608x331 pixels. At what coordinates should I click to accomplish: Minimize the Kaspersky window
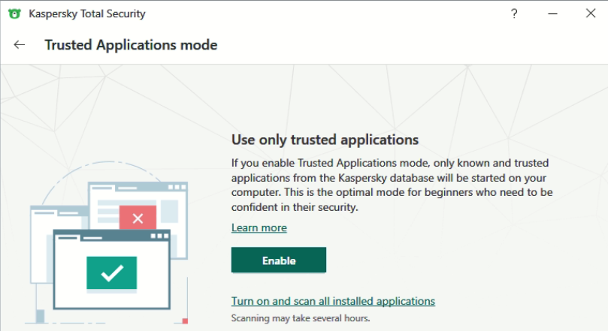[x=552, y=14]
